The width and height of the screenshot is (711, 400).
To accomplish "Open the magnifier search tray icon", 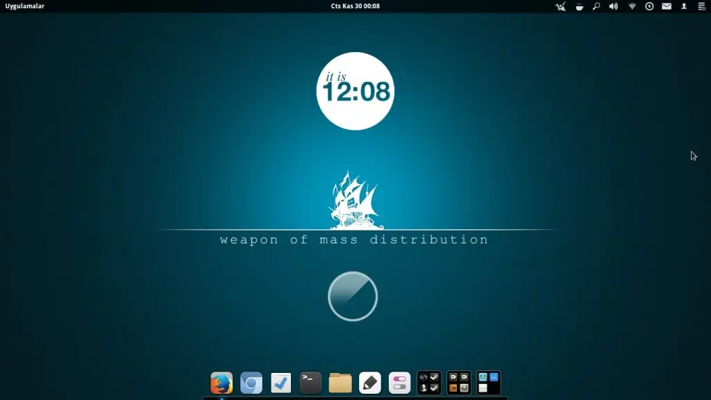I will point(596,6).
